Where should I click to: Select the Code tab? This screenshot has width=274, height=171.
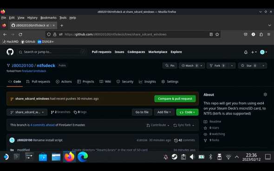(x=15, y=82)
